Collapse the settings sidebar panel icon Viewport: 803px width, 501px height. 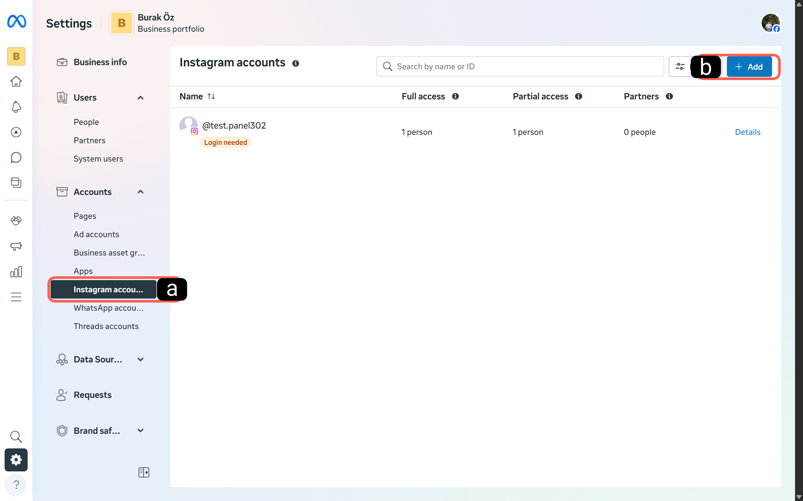point(144,472)
